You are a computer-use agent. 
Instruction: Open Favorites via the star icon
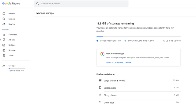[x=4, y=35]
